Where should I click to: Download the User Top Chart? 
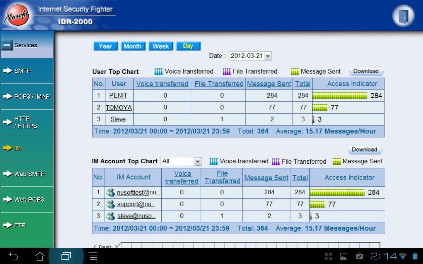(x=366, y=71)
